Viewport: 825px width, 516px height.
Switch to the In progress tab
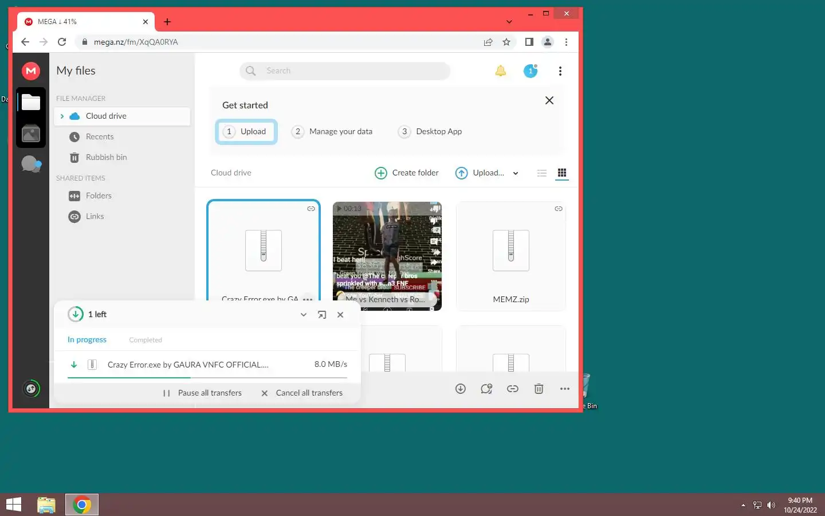point(87,339)
